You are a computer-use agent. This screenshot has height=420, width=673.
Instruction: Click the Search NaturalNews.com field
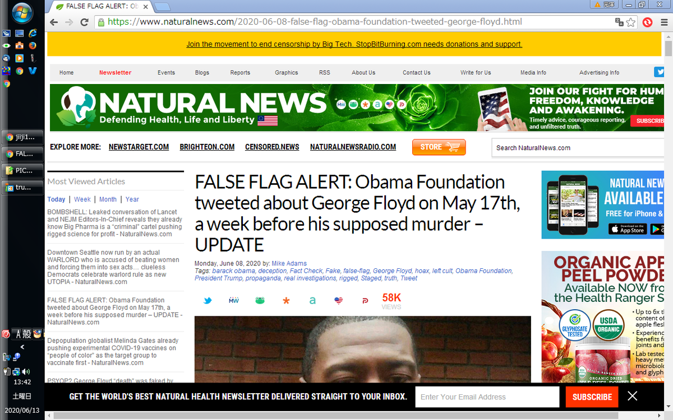click(578, 148)
